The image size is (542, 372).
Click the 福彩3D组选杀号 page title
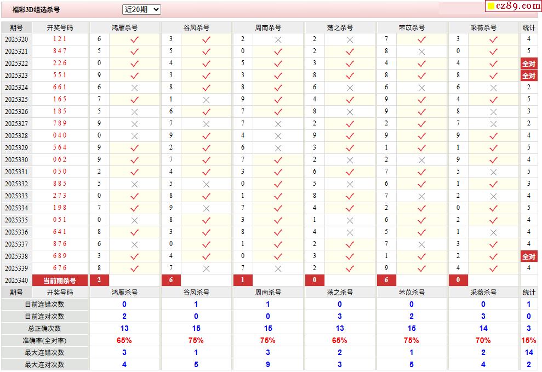36,10
